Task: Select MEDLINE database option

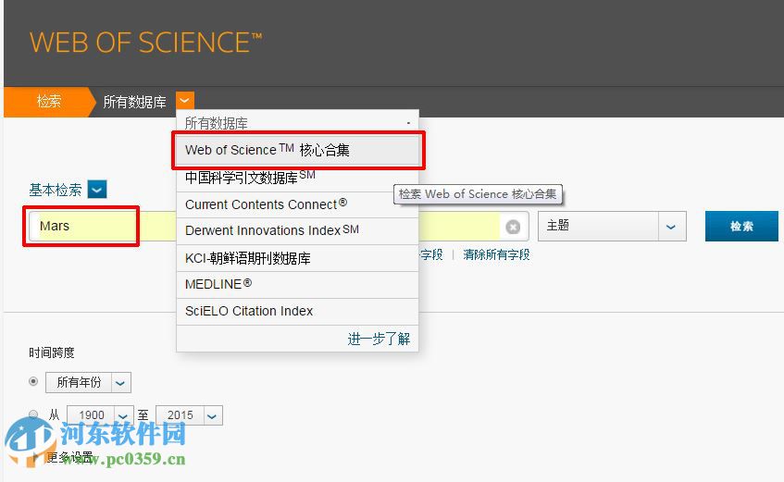Action: pyautogui.click(x=297, y=285)
